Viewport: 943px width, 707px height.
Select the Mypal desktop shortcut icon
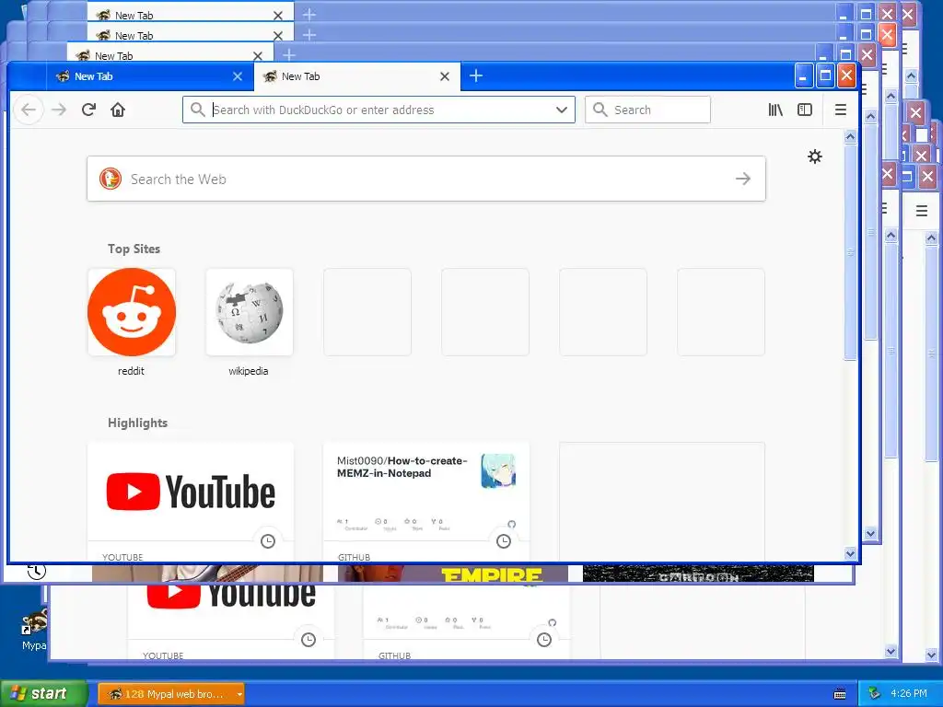tap(34, 628)
